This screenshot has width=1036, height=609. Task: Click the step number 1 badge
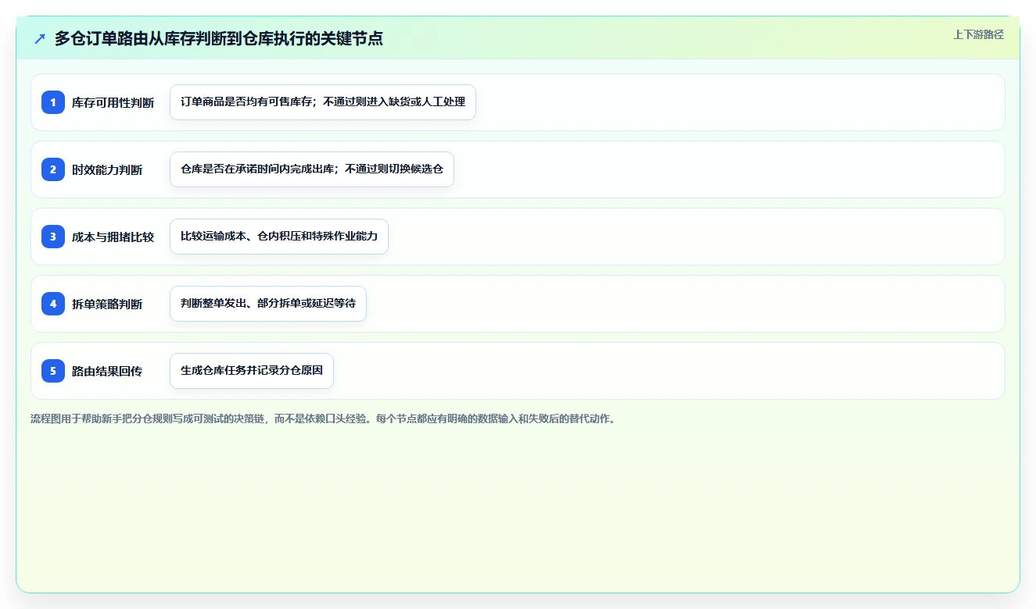point(53,101)
